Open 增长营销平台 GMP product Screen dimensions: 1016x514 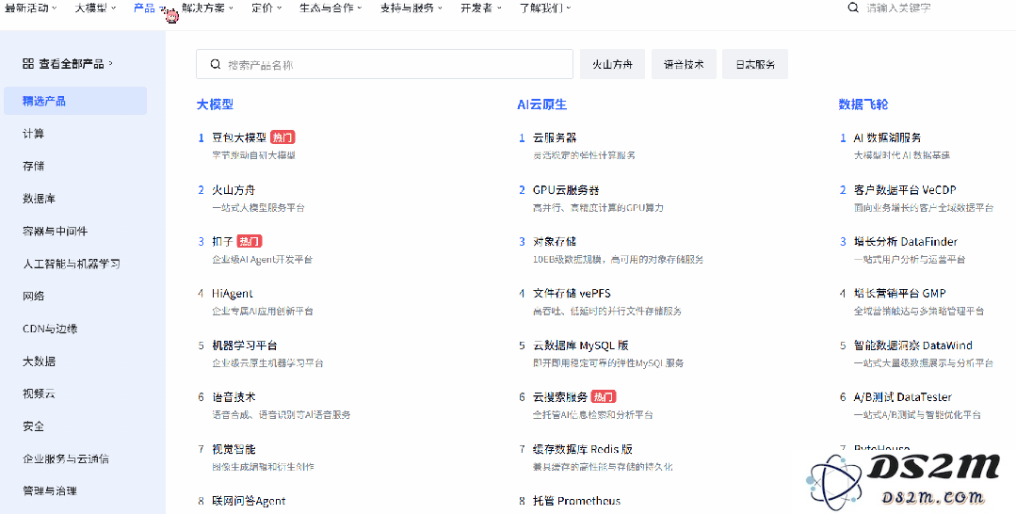[900, 293]
